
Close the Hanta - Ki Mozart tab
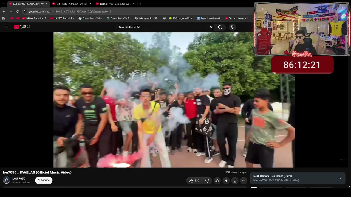90,4
